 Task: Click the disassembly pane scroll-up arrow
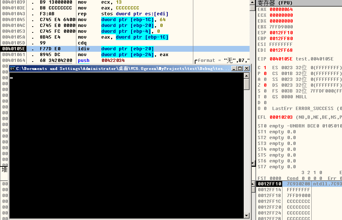tap(252, 3)
